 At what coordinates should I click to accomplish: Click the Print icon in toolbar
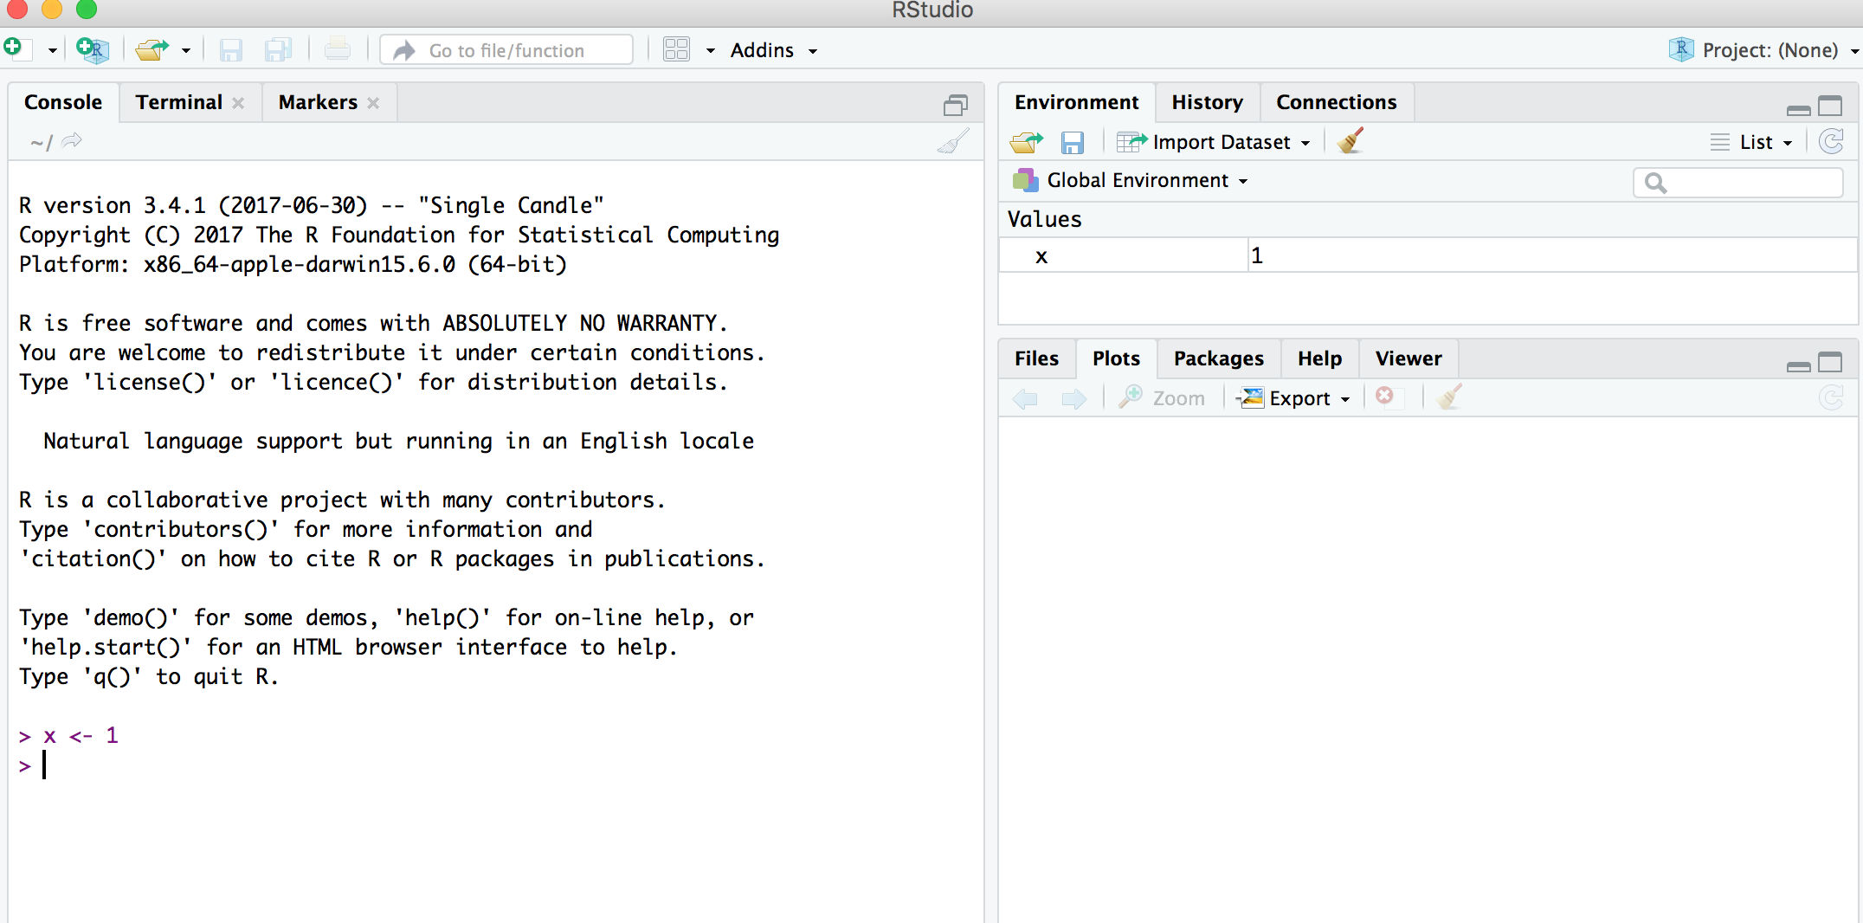[338, 50]
